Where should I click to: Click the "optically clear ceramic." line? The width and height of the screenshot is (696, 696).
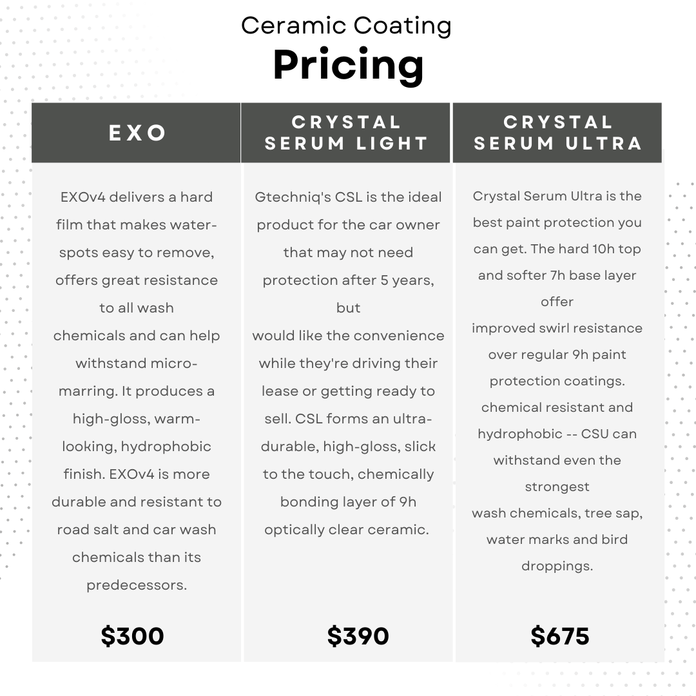pyautogui.click(x=347, y=530)
